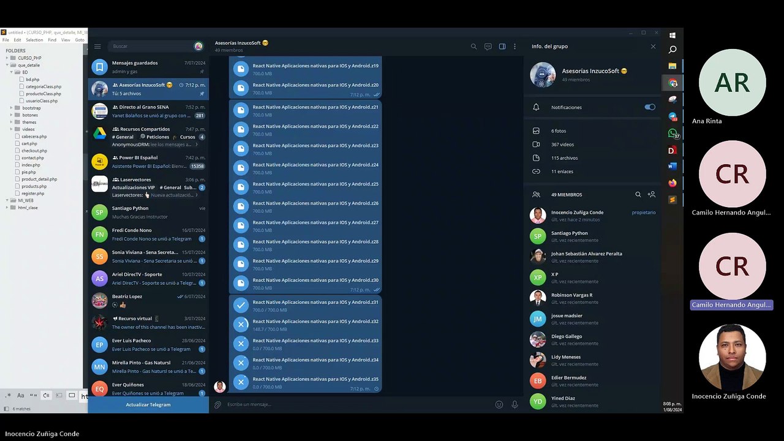784x441 pixels.
Task: Focus the Escribe un mensaje input
Action: pos(358,404)
